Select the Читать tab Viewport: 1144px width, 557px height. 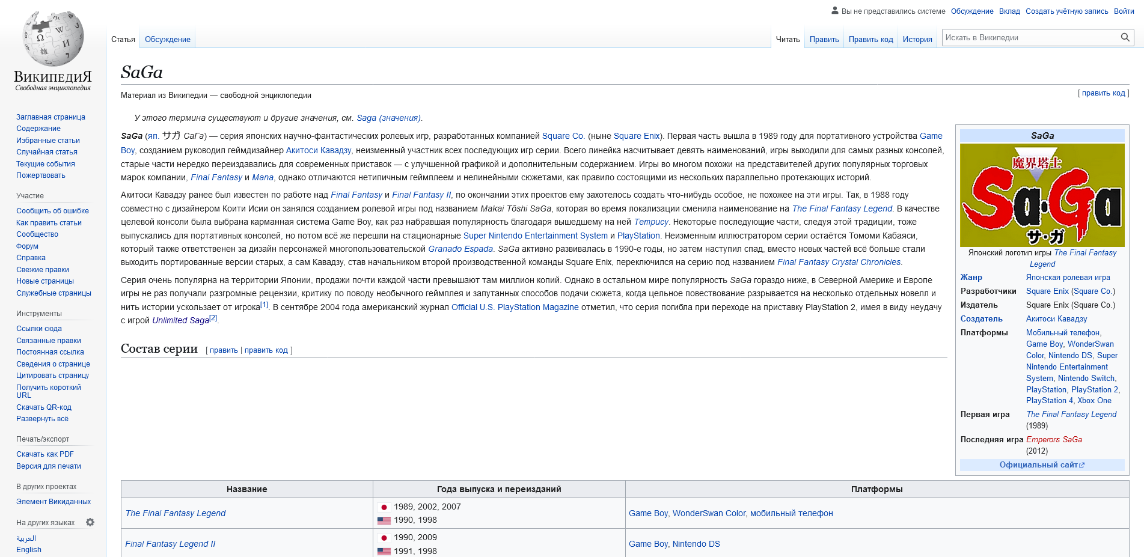(x=788, y=39)
